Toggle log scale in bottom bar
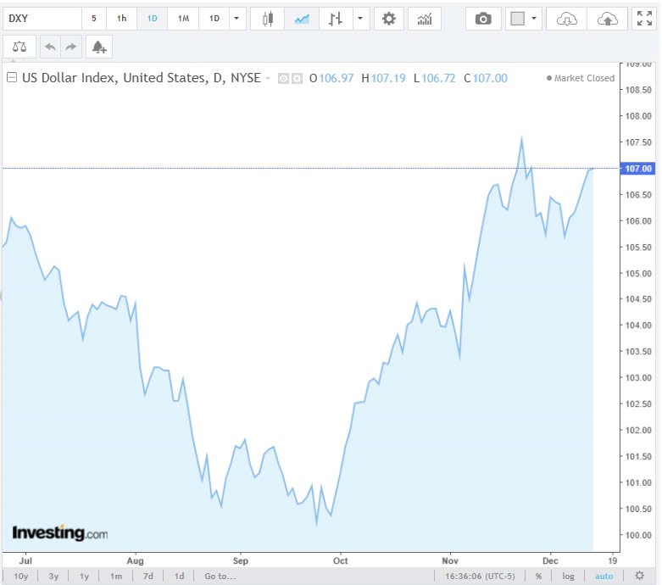 [x=568, y=577]
